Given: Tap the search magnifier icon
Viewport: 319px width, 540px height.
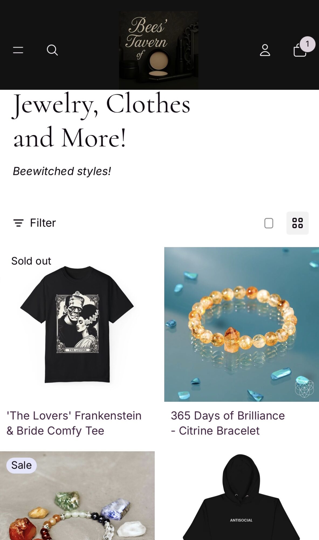Looking at the screenshot, I should (52, 50).
